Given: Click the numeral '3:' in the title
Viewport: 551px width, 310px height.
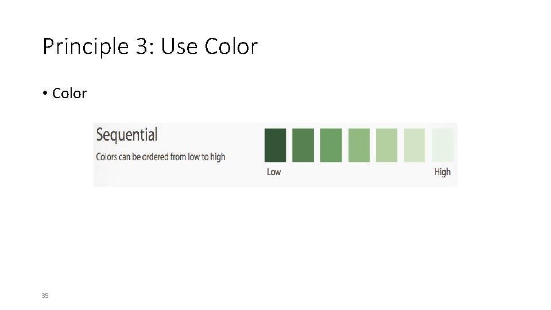Looking at the screenshot, I should pos(145,46).
